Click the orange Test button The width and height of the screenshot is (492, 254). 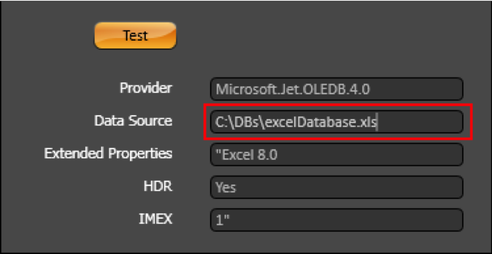[135, 36]
